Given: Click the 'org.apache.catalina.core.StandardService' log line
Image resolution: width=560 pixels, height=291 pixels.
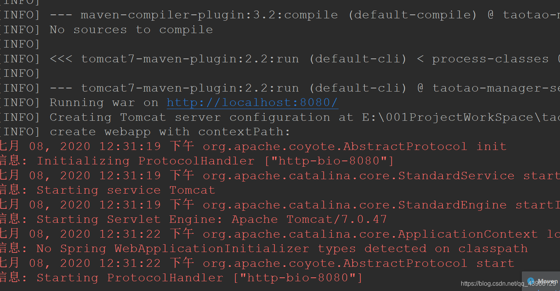Looking at the screenshot, I should coord(280,176).
